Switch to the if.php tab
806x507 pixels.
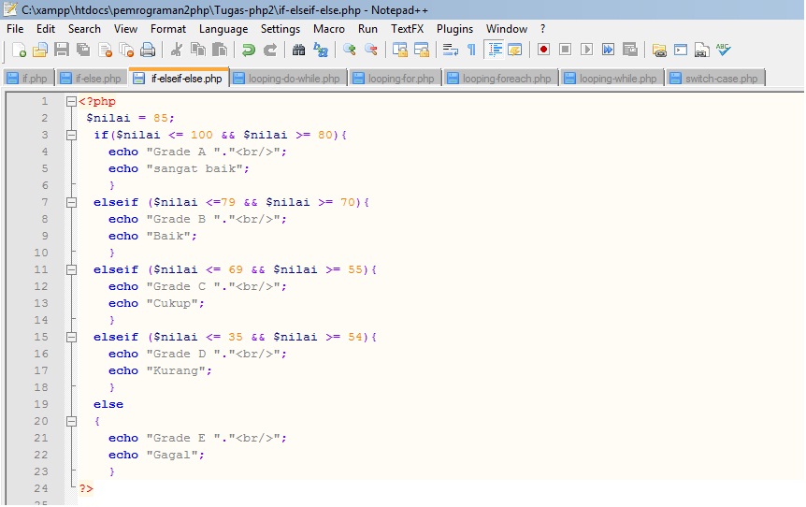(x=28, y=79)
